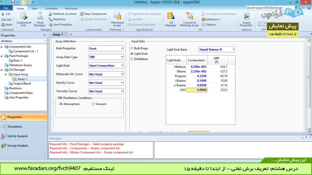Open Petroleum Assays ribbon button
This screenshot has height=175, width=312.
(117, 19)
